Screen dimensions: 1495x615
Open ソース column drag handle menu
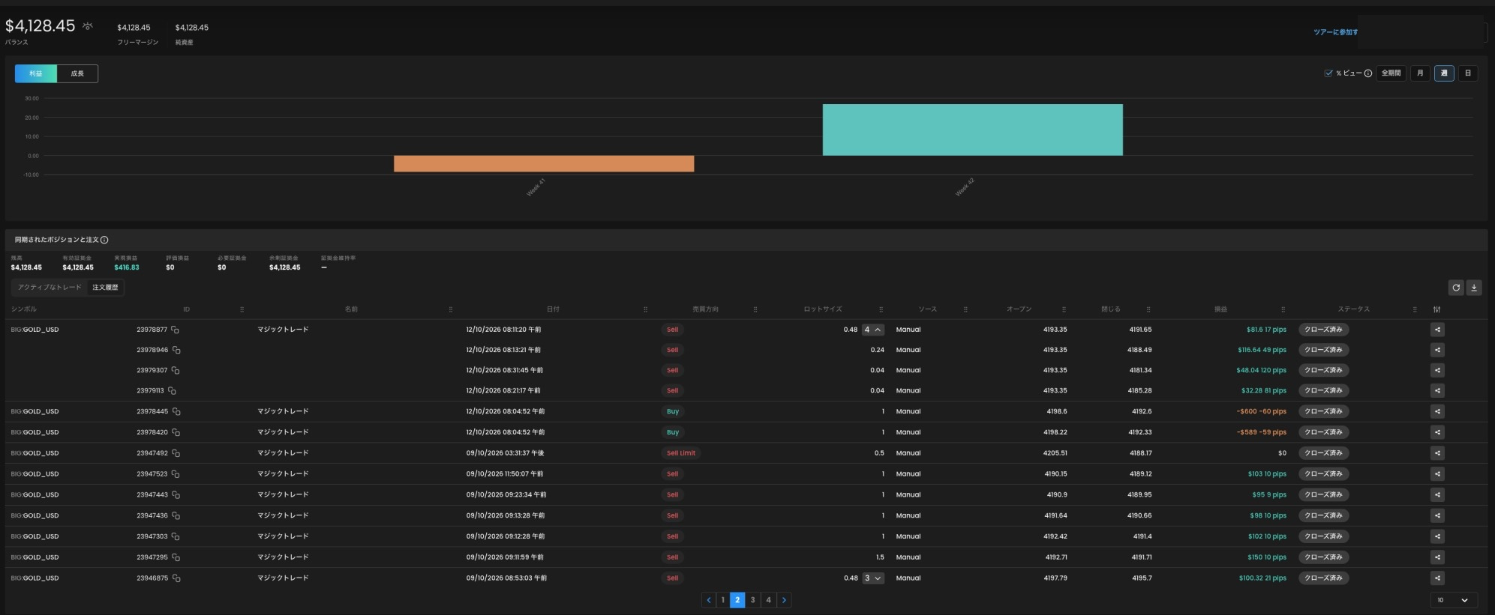tap(965, 309)
